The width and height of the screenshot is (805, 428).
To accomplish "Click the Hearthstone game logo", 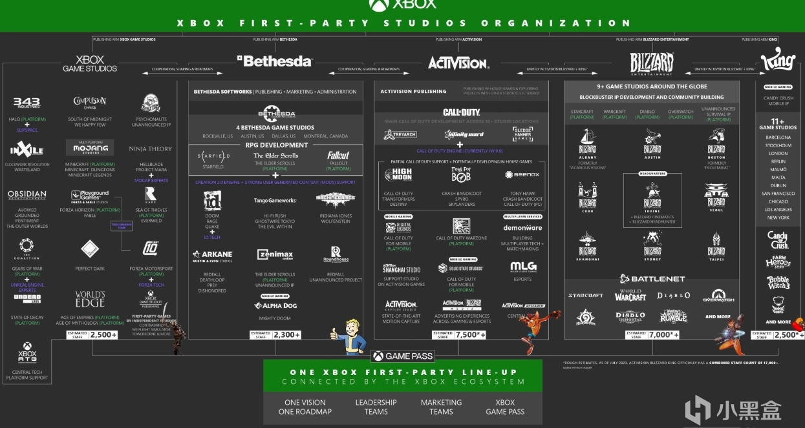I will tap(585, 316).
